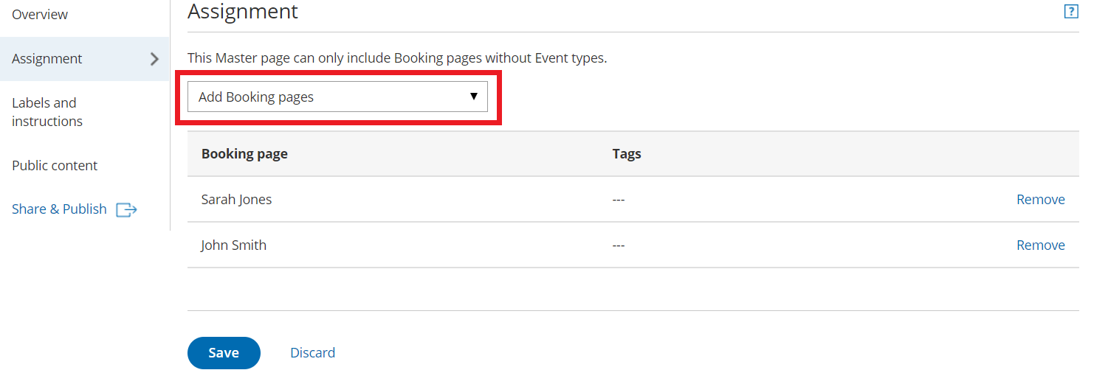Image resolution: width=1094 pixels, height=384 pixels.
Task: Open the help question mark icon
Action: tap(1071, 12)
